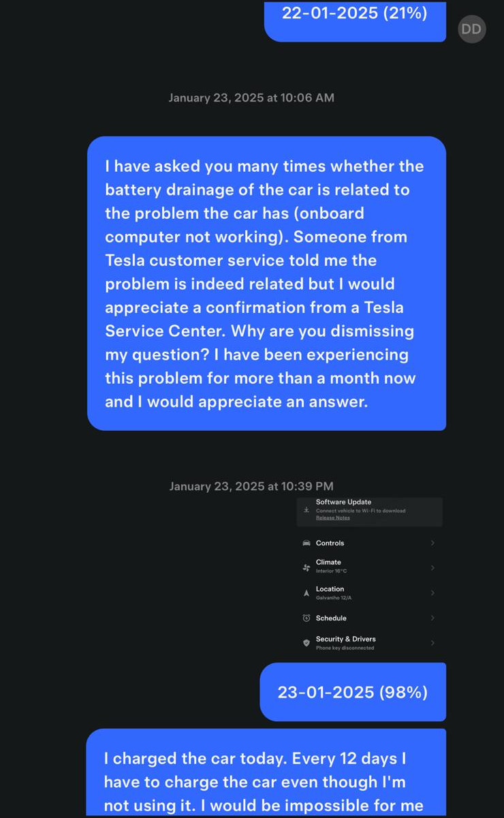Select the 'I charged the car today' message
The image size is (504, 818).
pos(266,772)
